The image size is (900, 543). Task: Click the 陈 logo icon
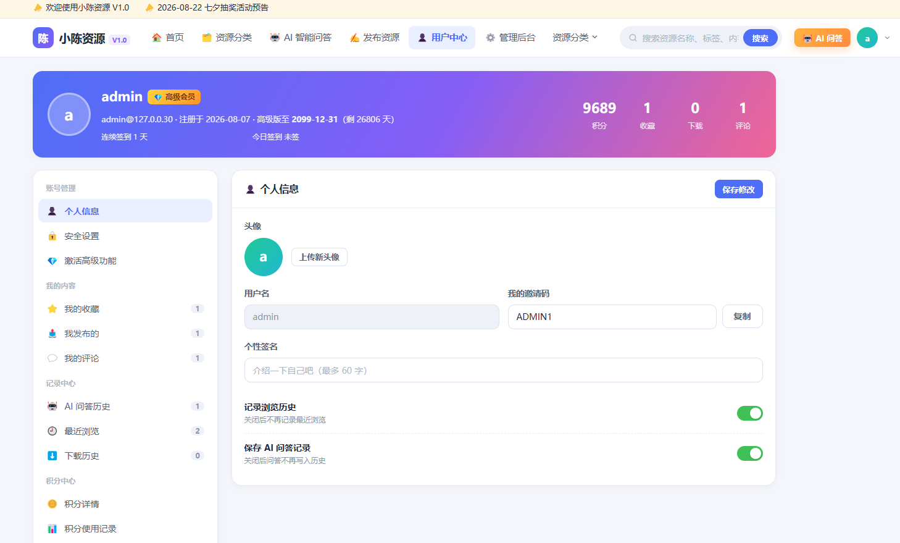tap(43, 38)
